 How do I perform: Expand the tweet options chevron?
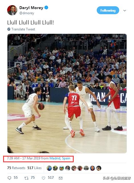125,11
